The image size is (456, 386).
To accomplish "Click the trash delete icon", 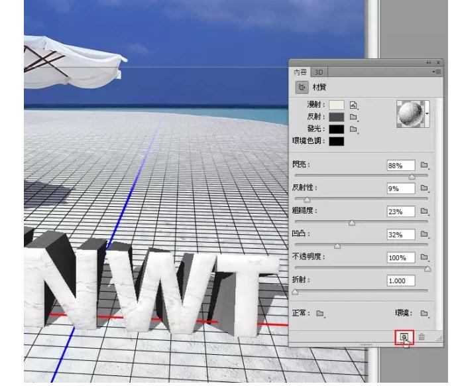I will (x=422, y=337).
